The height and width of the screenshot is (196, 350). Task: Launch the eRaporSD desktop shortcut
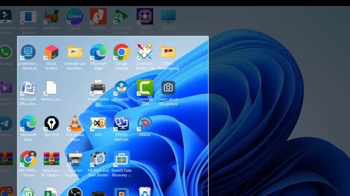coord(121,88)
